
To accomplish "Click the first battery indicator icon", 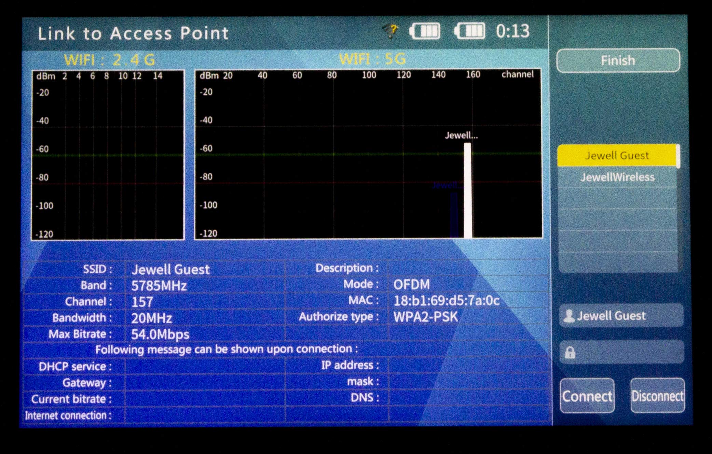I will click(425, 31).
